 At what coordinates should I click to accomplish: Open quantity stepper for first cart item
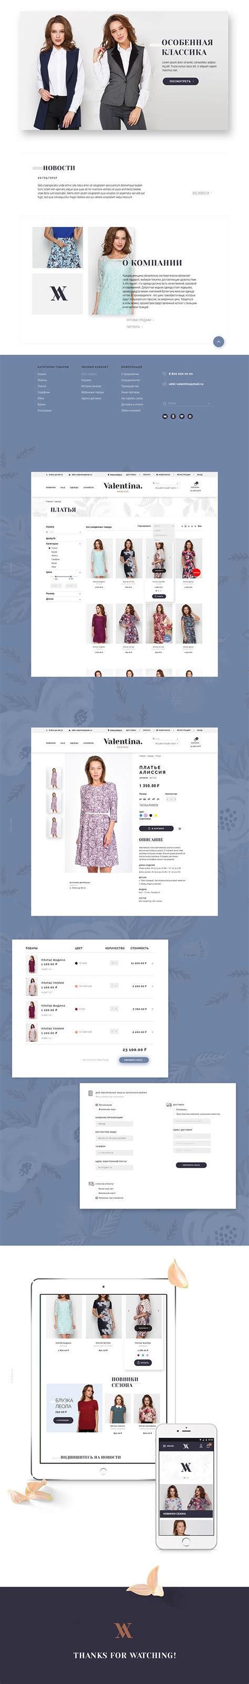click(x=114, y=963)
